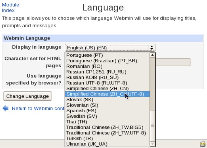The height and width of the screenshot is (148, 207).
Task: Choose Russian CP1251 (RU_RU)
Action: [107, 72]
